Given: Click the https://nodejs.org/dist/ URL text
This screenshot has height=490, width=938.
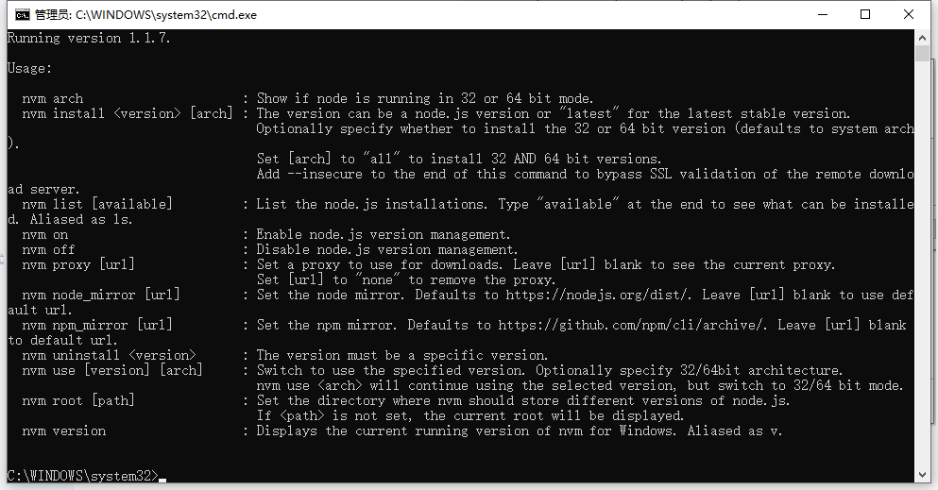Looking at the screenshot, I should [x=599, y=295].
